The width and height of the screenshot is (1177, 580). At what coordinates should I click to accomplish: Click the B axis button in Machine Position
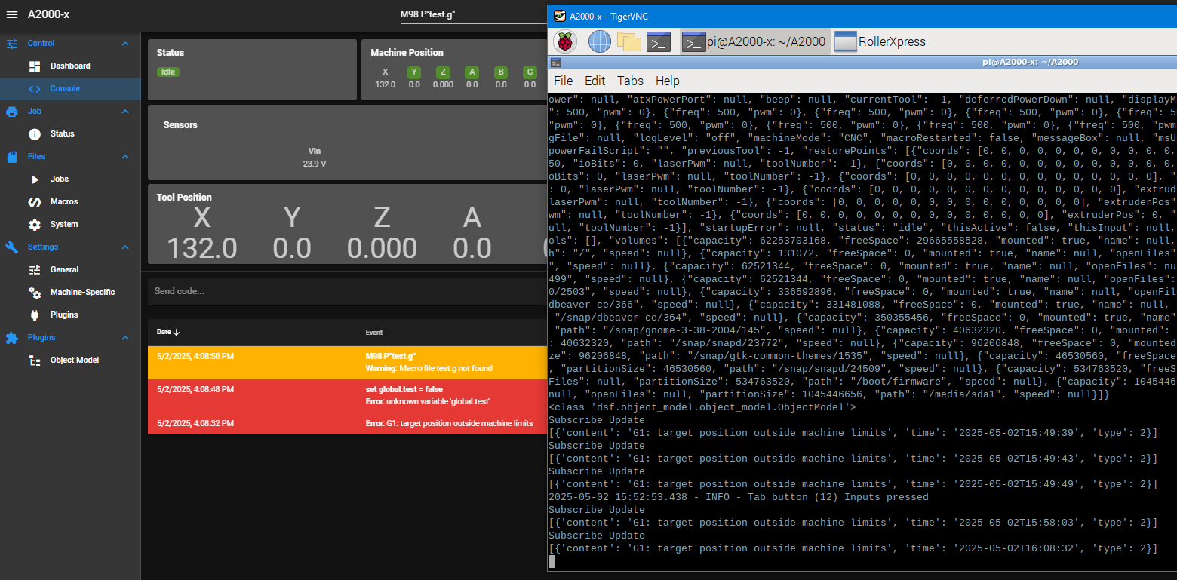coord(501,72)
